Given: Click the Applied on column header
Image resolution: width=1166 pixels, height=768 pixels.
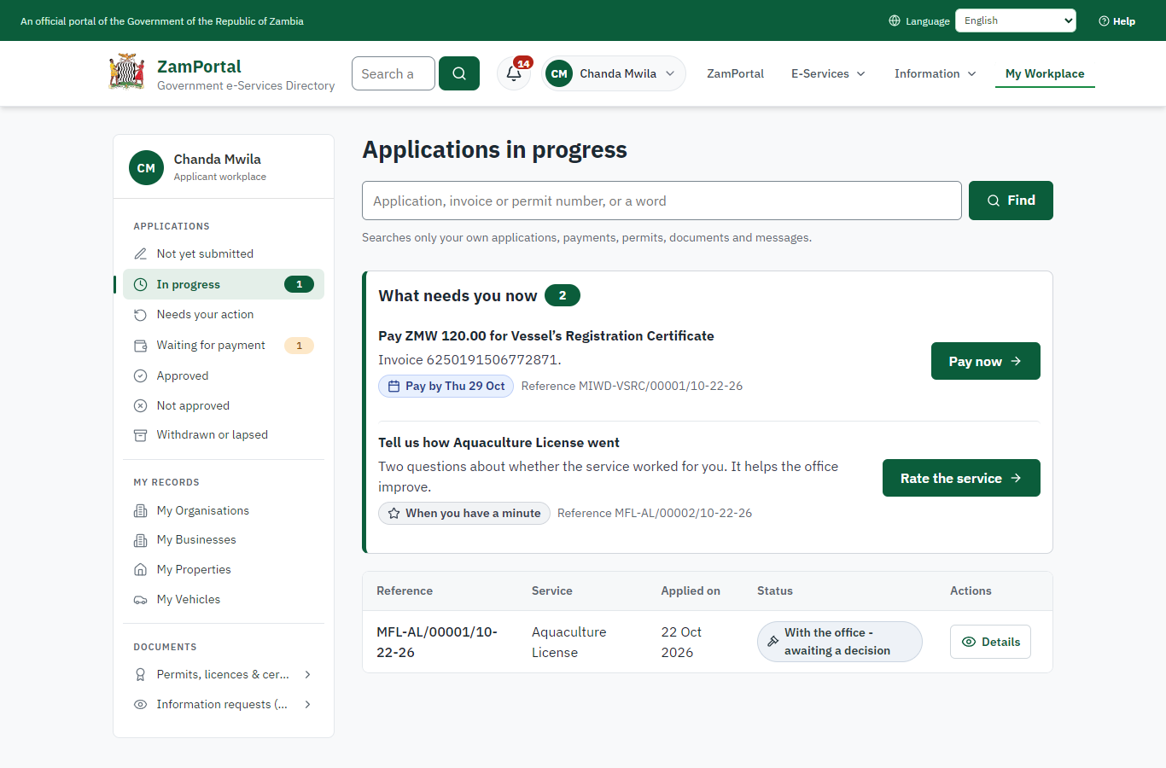Looking at the screenshot, I should [691, 591].
